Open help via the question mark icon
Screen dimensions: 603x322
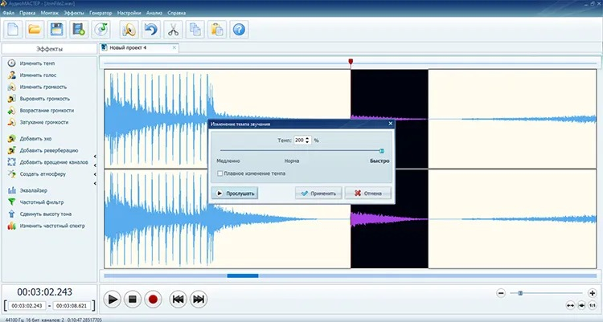coord(239,30)
